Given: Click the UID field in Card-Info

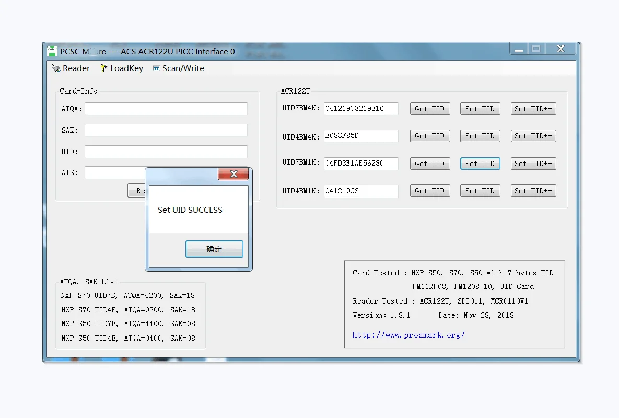Looking at the screenshot, I should pos(166,152).
